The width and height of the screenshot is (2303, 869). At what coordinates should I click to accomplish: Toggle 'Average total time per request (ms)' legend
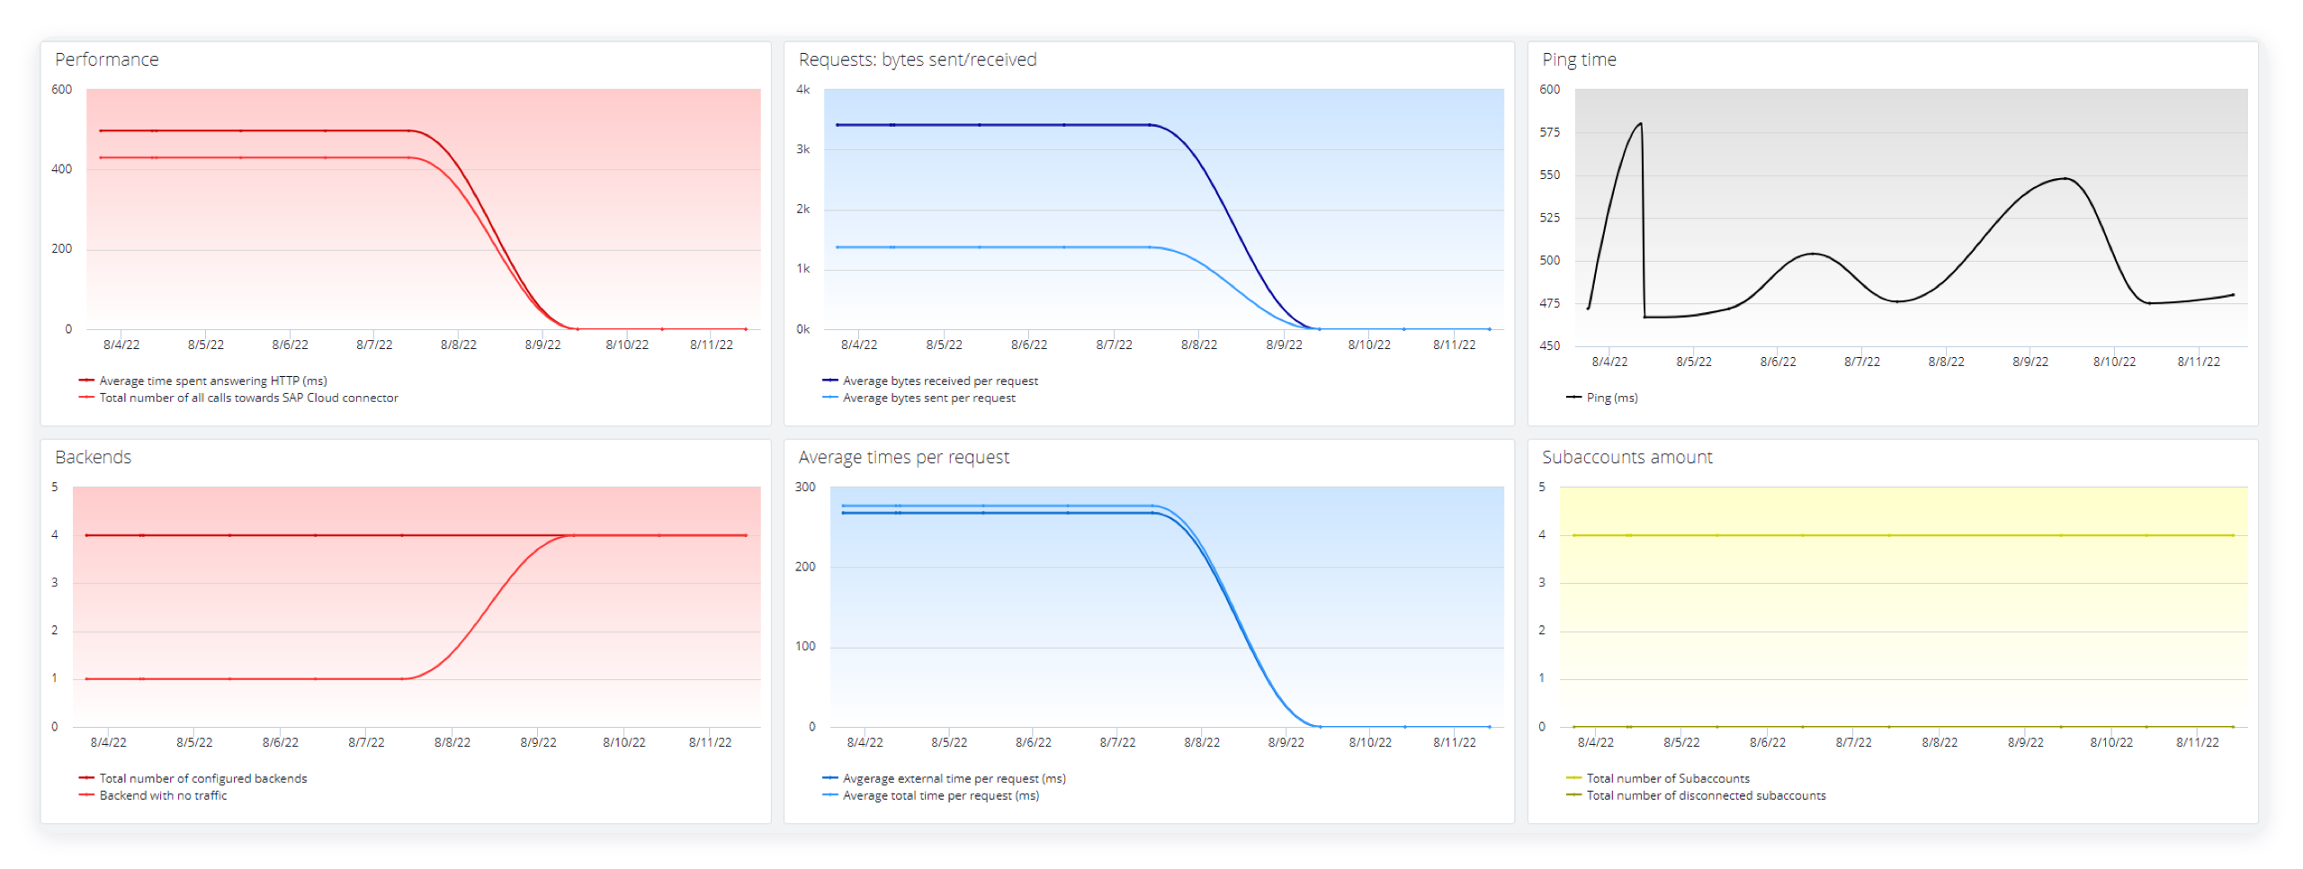click(x=931, y=795)
